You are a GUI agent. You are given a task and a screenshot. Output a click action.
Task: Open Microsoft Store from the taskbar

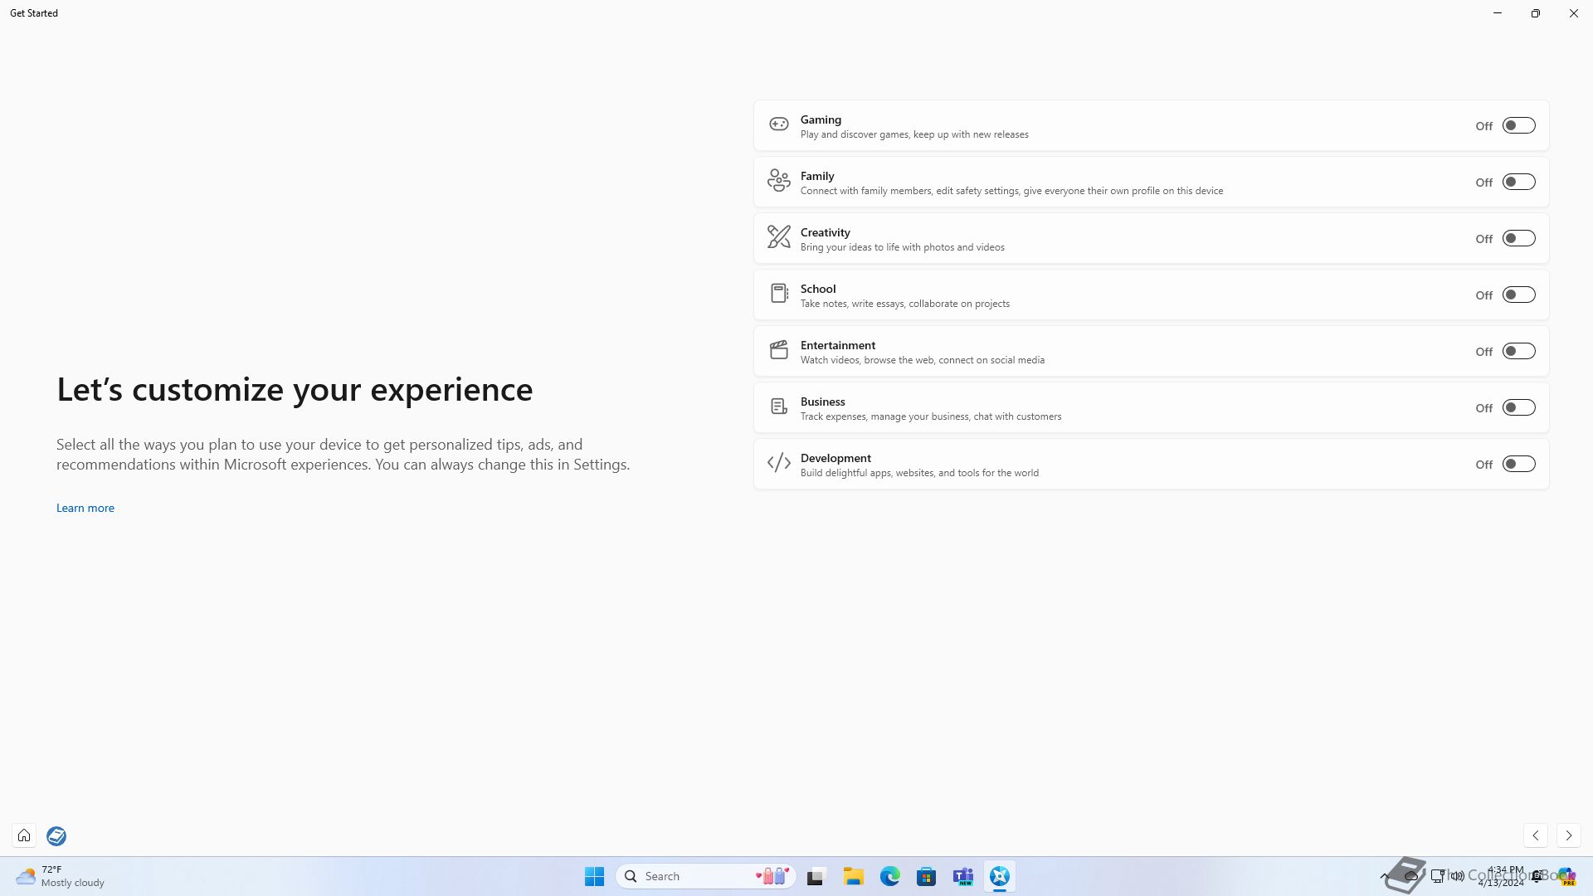tap(926, 876)
